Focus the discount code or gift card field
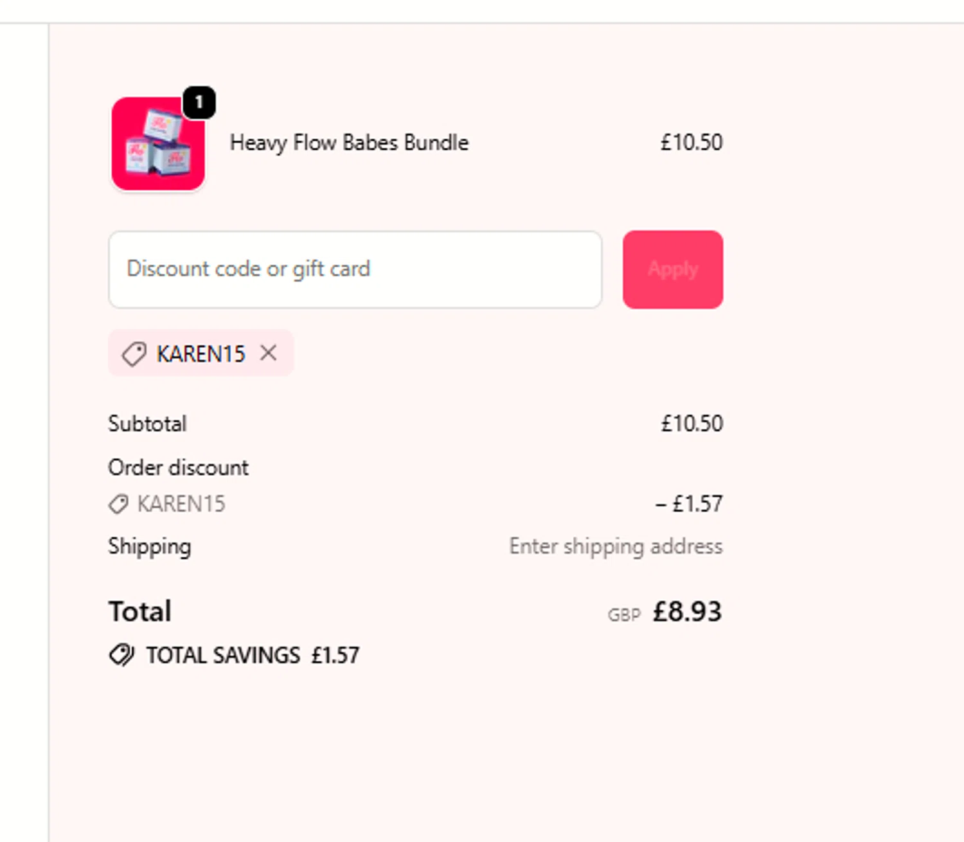The image size is (964, 842). (355, 269)
